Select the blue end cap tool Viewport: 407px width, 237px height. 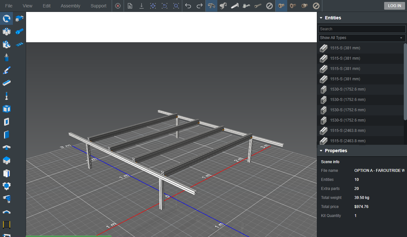(x=6, y=160)
